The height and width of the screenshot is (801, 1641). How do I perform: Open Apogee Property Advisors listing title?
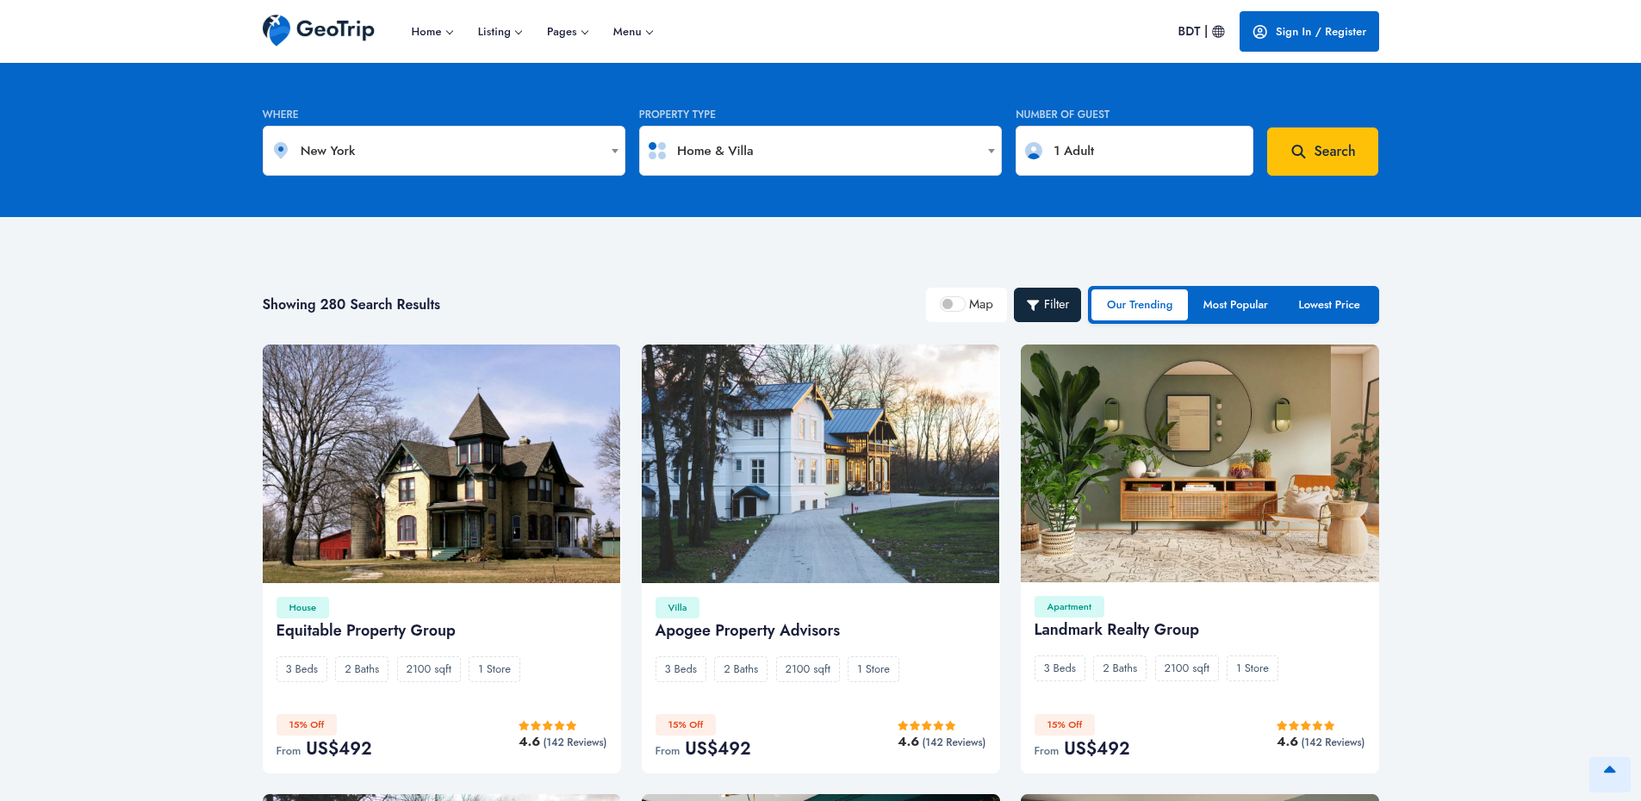[747, 630]
